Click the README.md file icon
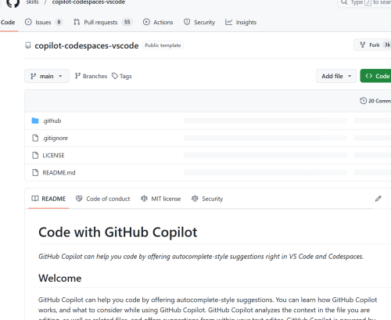The height and width of the screenshot is (320, 391). pos(35,172)
